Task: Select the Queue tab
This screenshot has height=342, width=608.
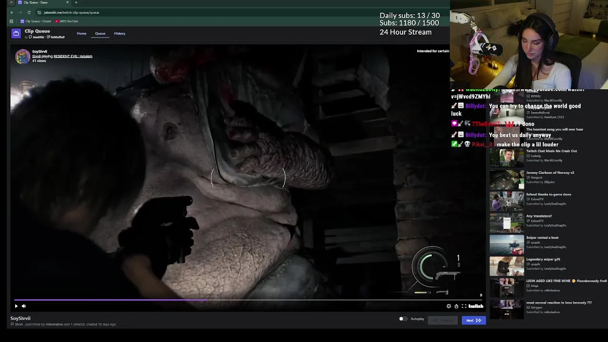Action: click(100, 33)
